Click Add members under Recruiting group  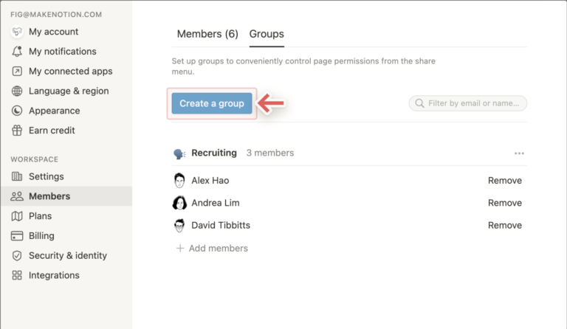218,249
